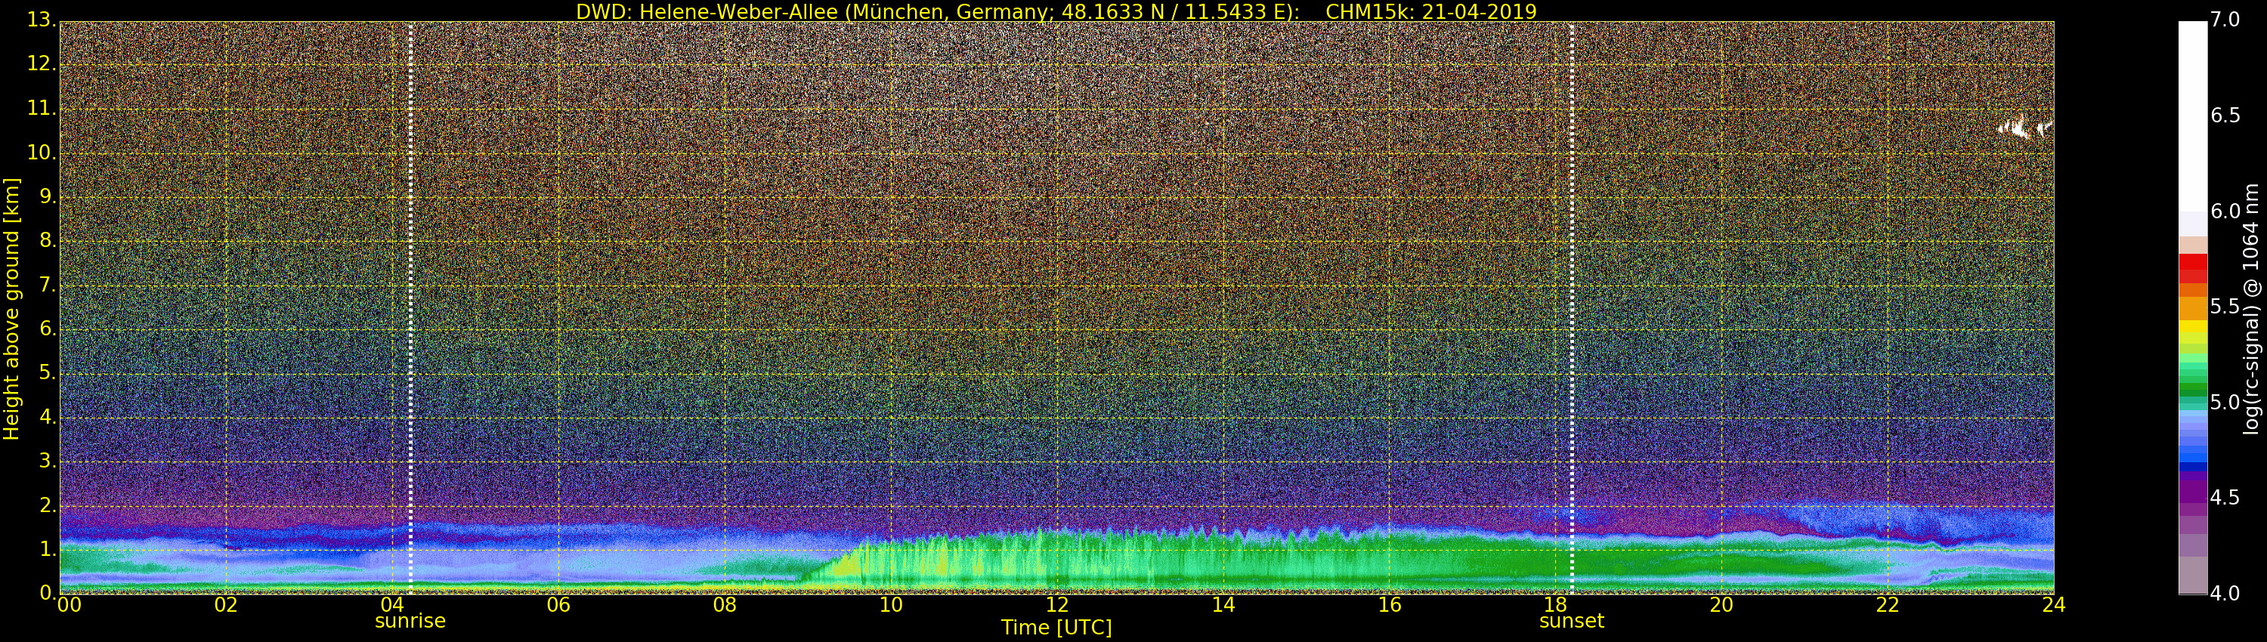
Task: Click the colorbar tick label 4.0
Action: [2225, 594]
